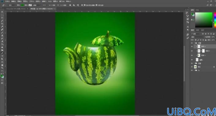Image resolution: width=216 pixels, height=116 pixels.
Task: Toggle align edges checkbox in options bar
Action: 97,5
